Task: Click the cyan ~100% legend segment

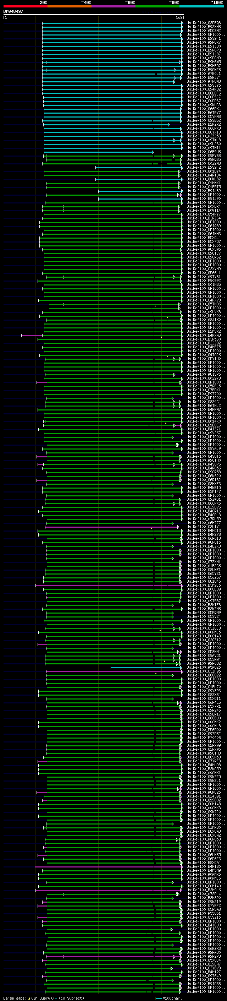Action: (202, 6)
